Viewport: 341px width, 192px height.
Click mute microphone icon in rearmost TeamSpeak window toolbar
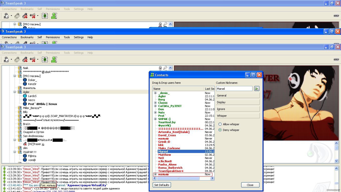point(25,16)
